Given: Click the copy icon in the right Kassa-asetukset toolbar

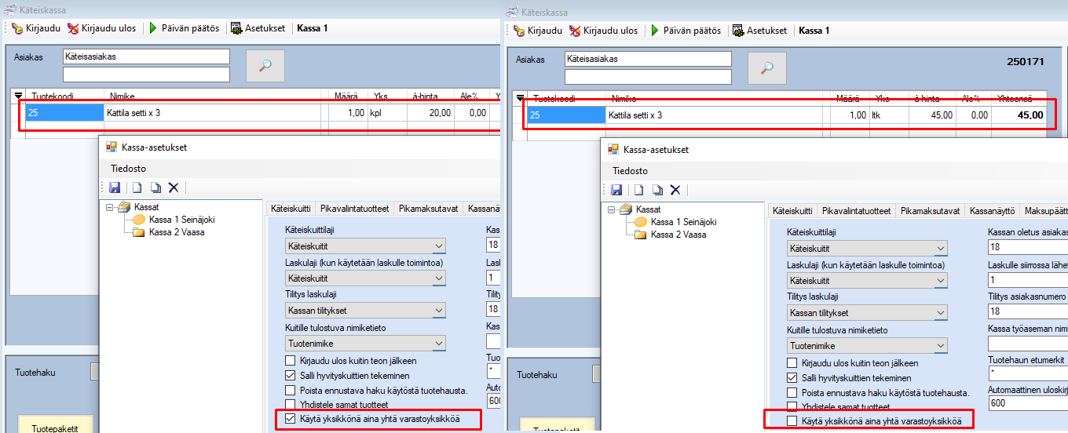Looking at the screenshot, I should tap(657, 190).
